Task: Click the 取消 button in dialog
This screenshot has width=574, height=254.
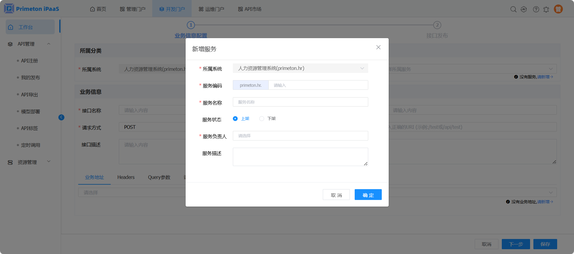Action: point(336,195)
